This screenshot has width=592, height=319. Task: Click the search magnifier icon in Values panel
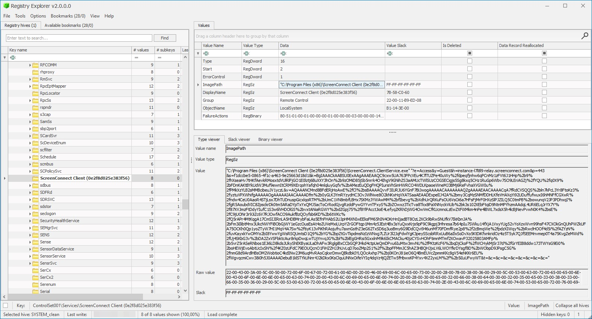point(585,36)
